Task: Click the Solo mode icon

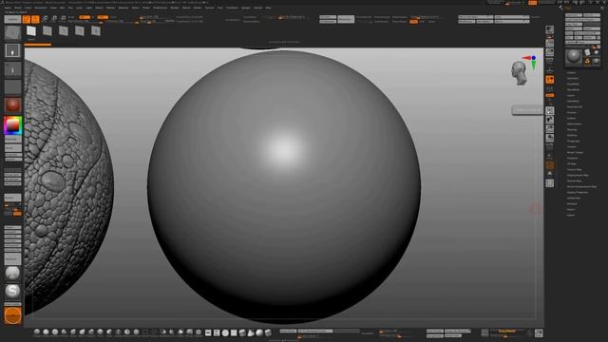Action: click(x=549, y=174)
